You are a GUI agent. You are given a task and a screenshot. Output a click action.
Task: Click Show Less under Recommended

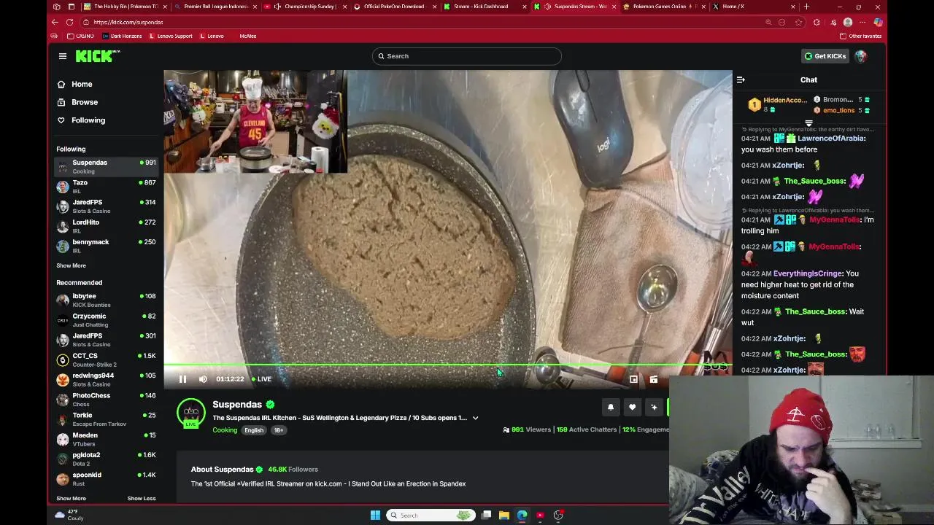pyautogui.click(x=142, y=499)
